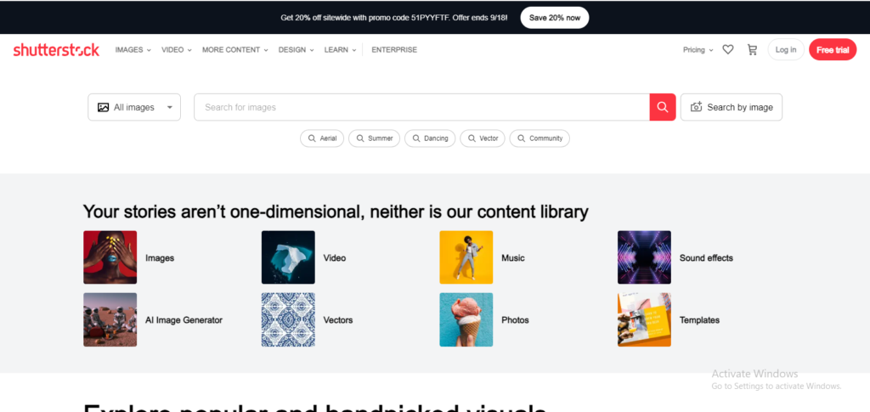Click the picture icon in All images selector
870x412 pixels.
click(x=103, y=108)
